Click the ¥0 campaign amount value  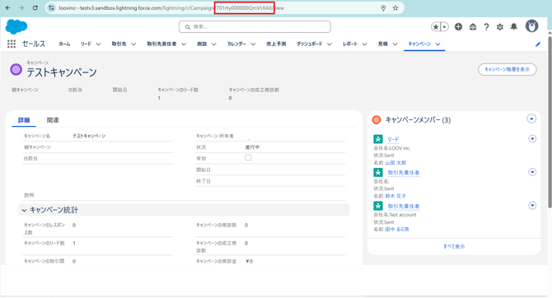(x=250, y=261)
